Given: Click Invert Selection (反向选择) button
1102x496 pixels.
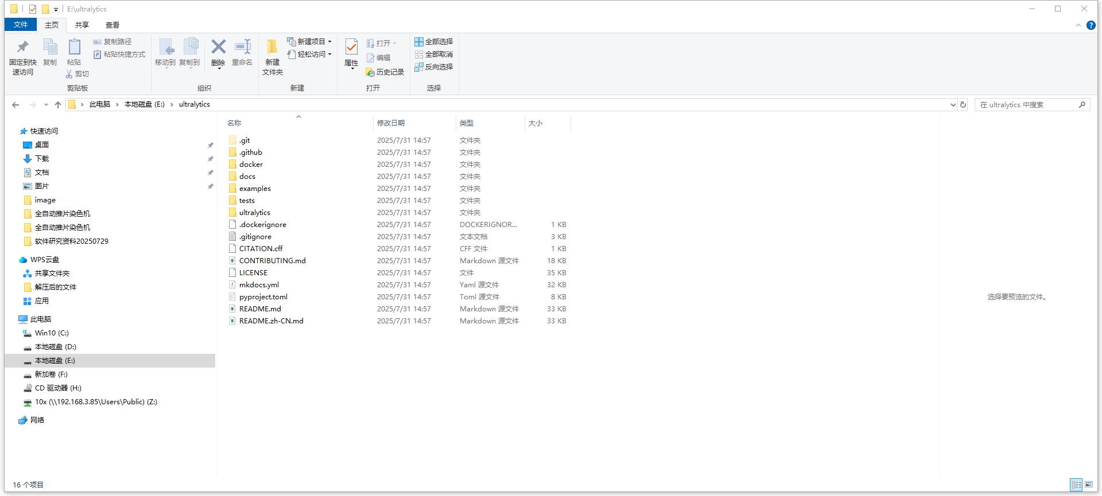Looking at the screenshot, I should click(x=434, y=67).
